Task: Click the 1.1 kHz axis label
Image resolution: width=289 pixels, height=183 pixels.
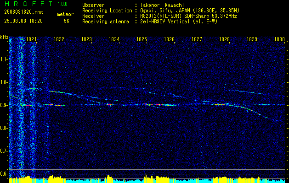Action: [x=4, y=59]
